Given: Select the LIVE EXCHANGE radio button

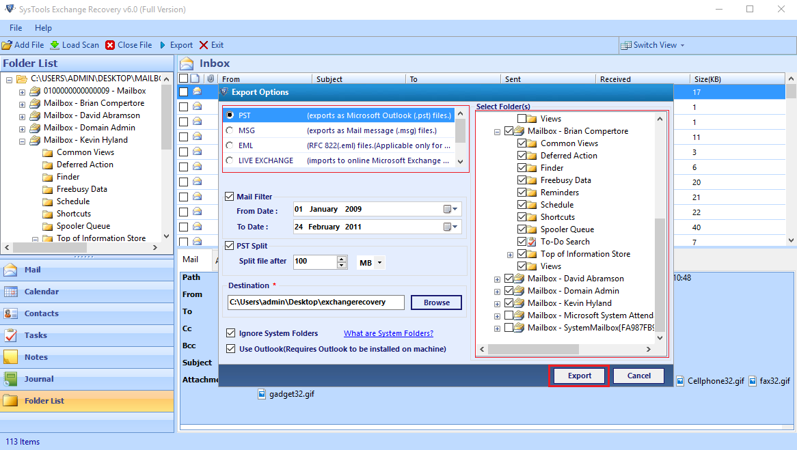Looking at the screenshot, I should click(x=230, y=160).
